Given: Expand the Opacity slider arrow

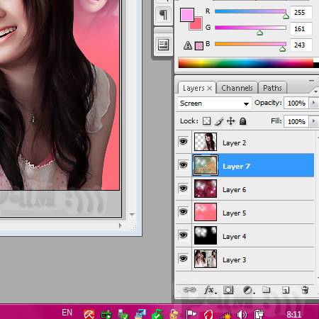Looking at the screenshot, I should click(314, 103).
